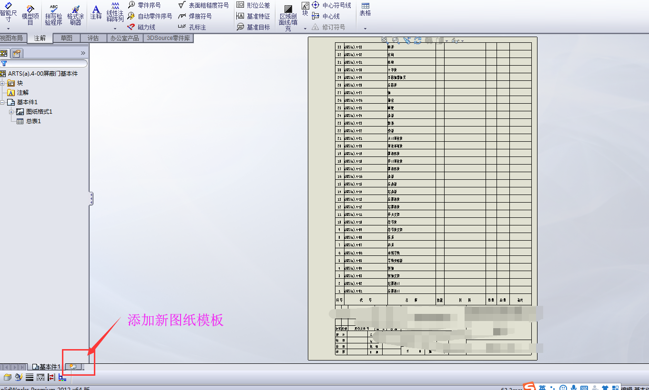
Task: Click the 块 blocks tool in the ribbon
Action: pyautogui.click(x=305, y=9)
